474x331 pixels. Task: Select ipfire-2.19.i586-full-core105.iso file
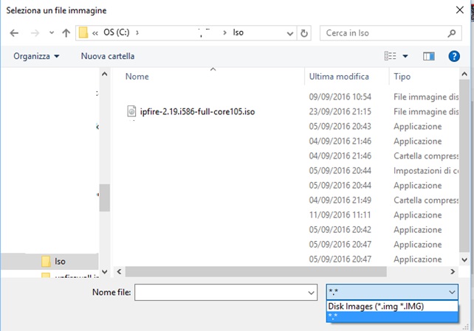pos(197,111)
